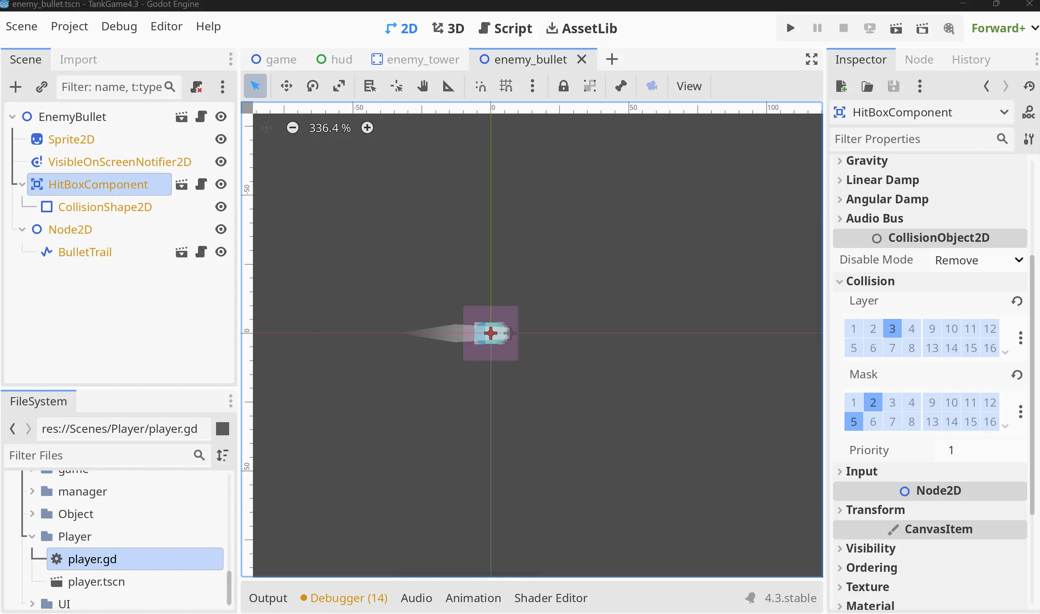Collapse the EnemyBullet root node
The height and width of the screenshot is (614, 1040).
[x=12, y=117]
